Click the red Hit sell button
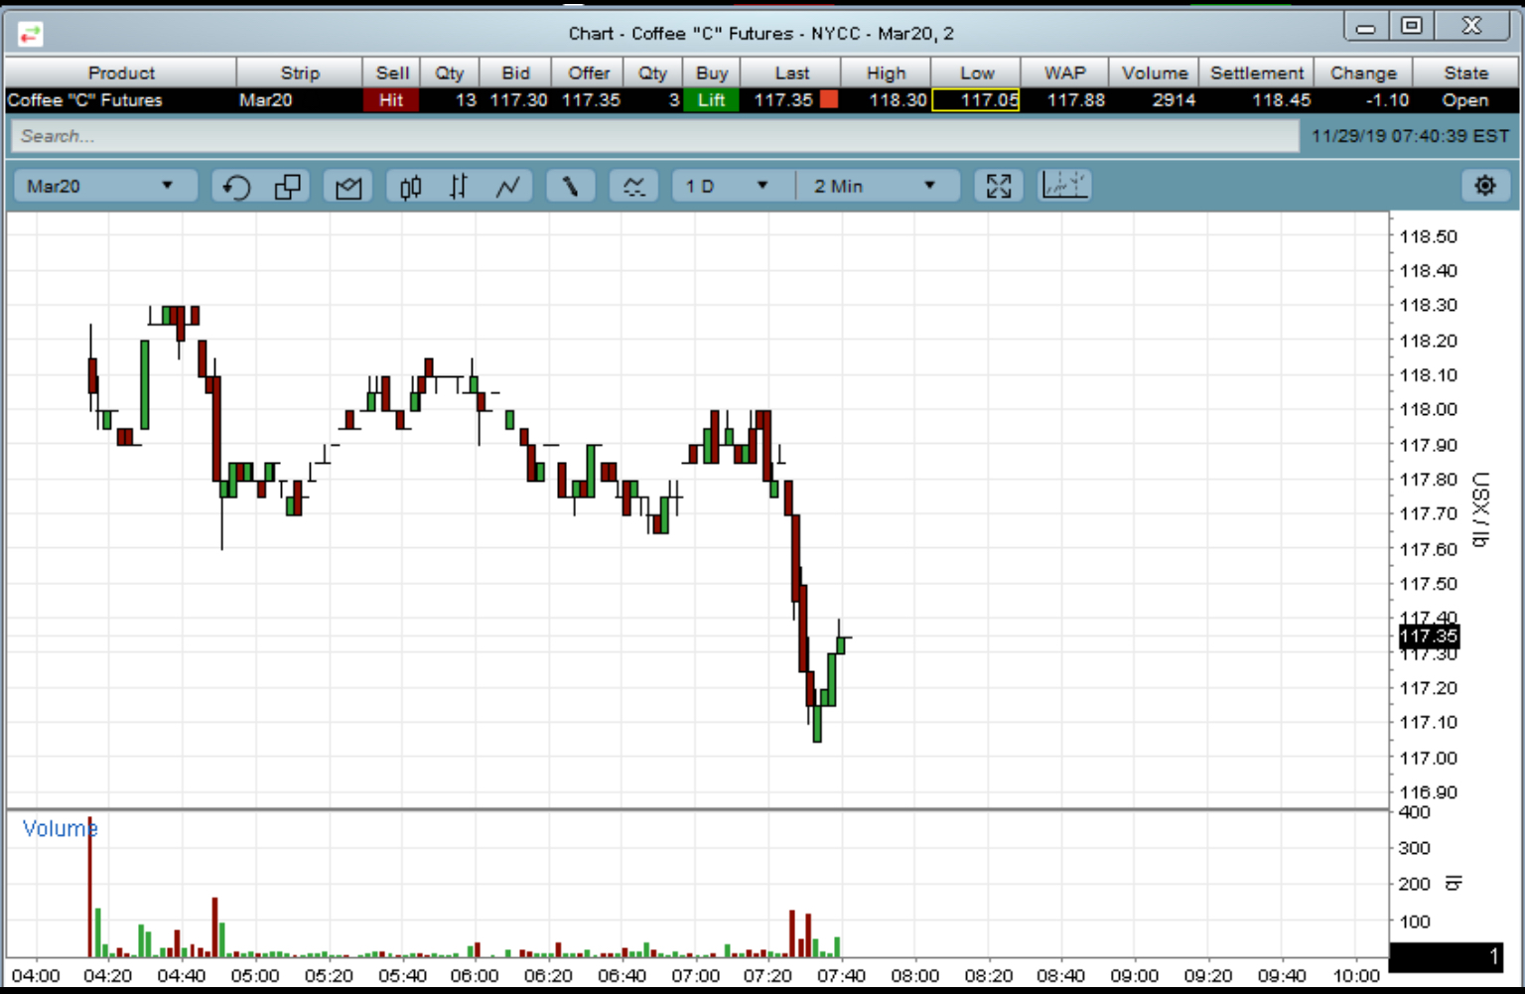Image resolution: width=1525 pixels, height=994 pixels. click(x=391, y=100)
